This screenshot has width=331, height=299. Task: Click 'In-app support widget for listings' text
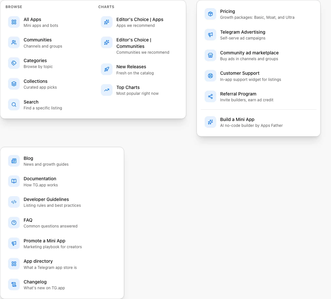[251, 80]
